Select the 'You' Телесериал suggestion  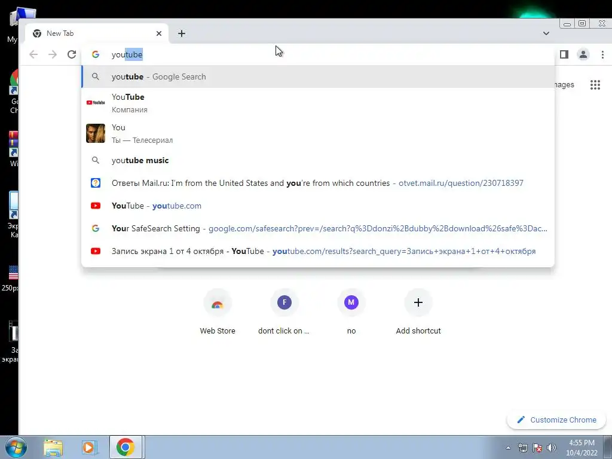point(318,133)
